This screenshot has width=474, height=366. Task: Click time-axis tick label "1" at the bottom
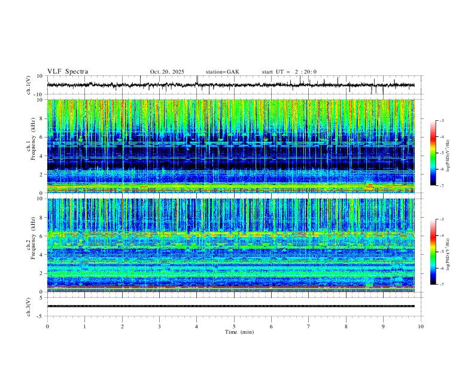[85, 327]
